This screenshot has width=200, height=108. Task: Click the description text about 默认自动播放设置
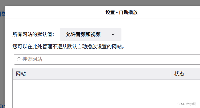68,47
